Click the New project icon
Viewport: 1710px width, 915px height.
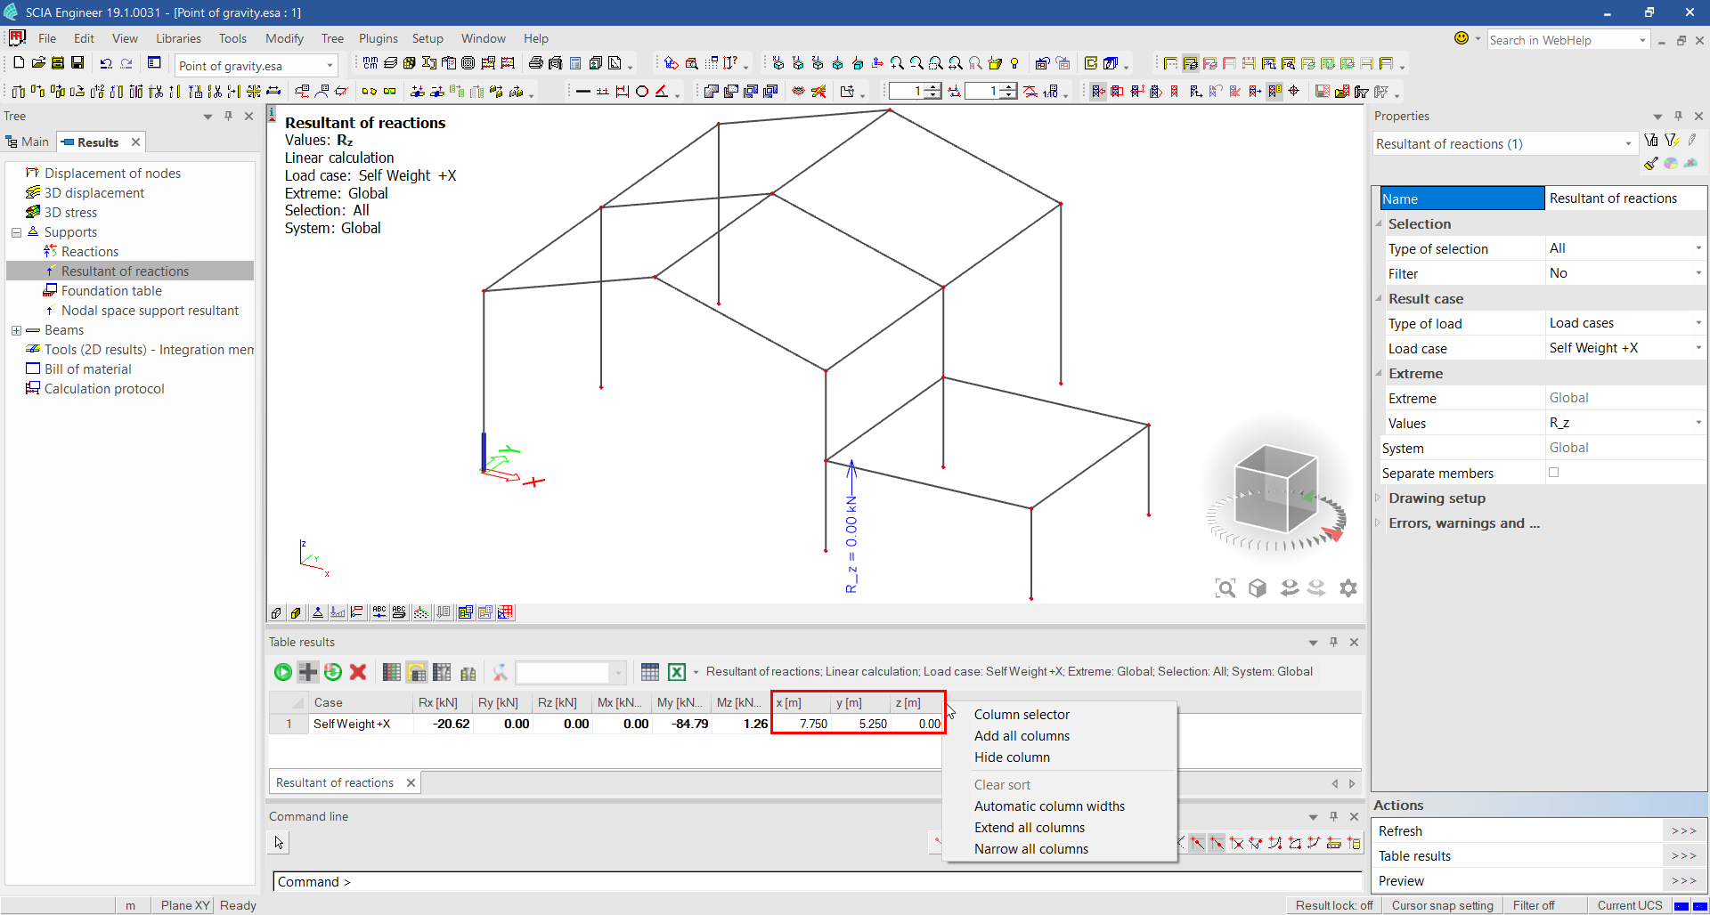pyautogui.click(x=18, y=63)
